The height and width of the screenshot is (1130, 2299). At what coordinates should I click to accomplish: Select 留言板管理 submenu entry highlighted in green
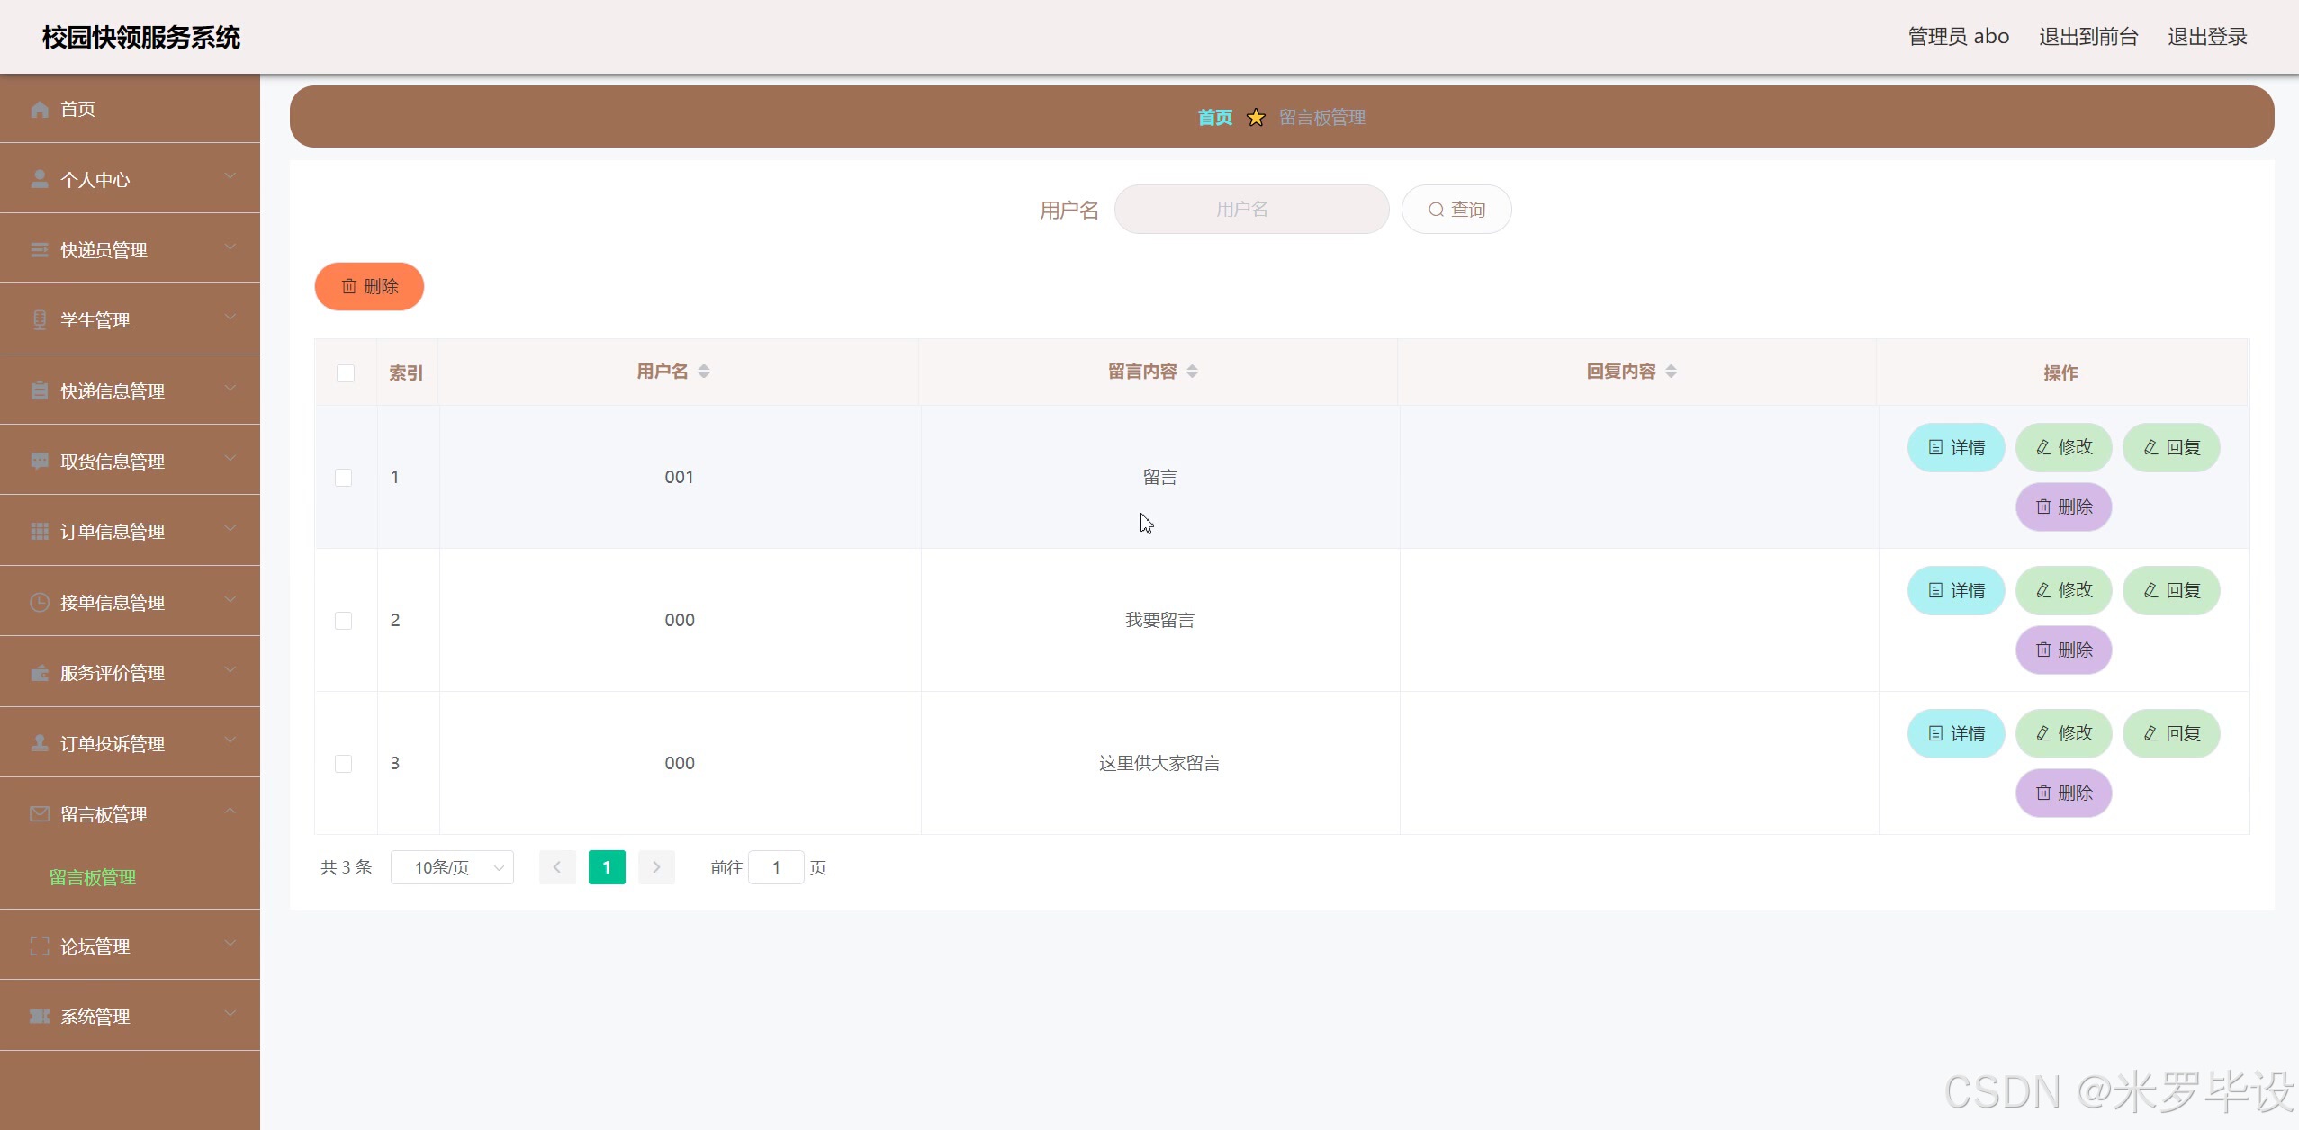pos(93,877)
